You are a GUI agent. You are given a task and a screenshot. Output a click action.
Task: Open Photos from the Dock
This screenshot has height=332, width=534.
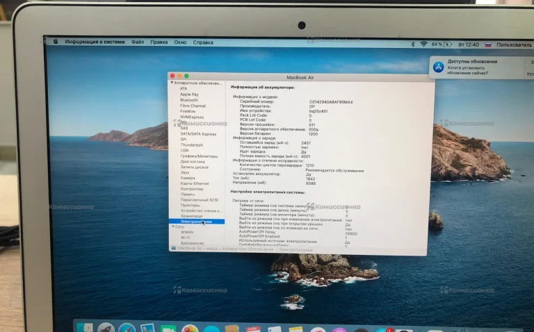190,329
